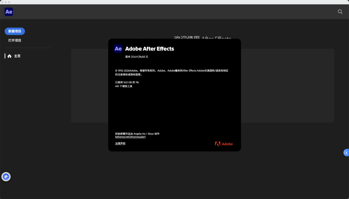Click the floating round assistant icon
This screenshot has width=349, height=199.
point(6,177)
